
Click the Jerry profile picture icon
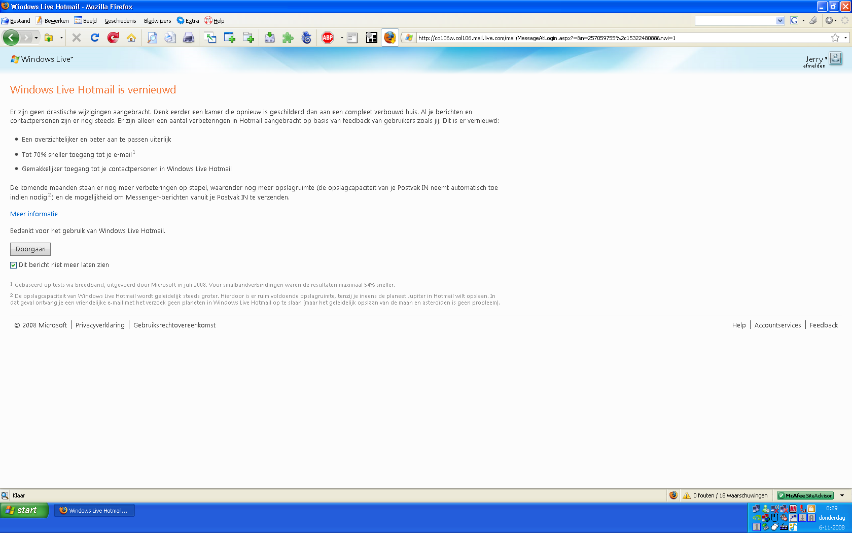tap(836, 58)
